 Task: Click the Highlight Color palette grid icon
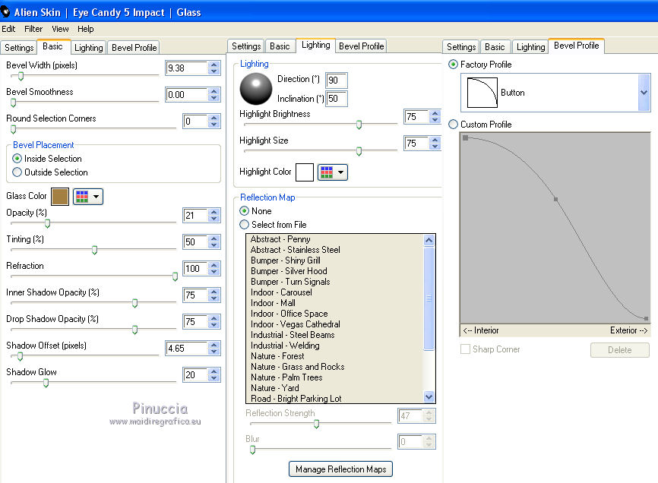327,172
